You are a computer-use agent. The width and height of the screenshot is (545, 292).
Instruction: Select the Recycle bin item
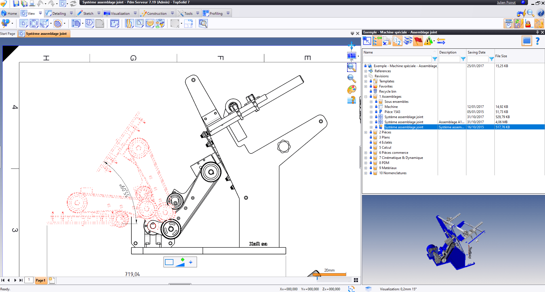(387, 91)
